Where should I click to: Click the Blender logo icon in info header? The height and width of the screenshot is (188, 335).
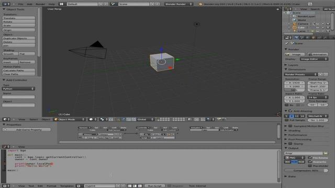coord(200,4)
